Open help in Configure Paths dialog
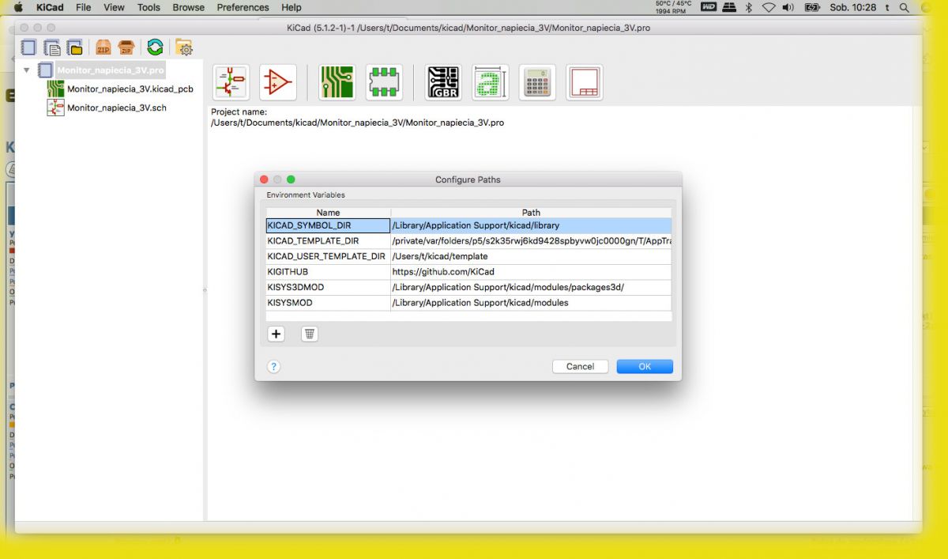This screenshot has height=559, width=948. click(x=273, y=367)
